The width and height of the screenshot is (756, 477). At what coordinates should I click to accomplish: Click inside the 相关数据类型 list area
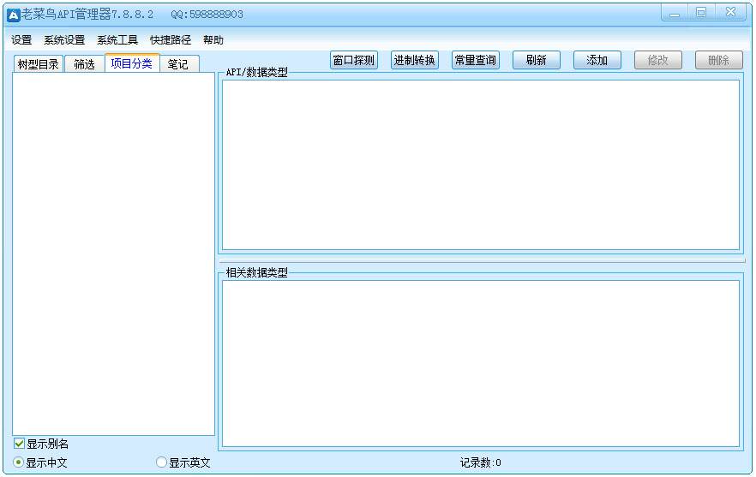tap(481, 364)
